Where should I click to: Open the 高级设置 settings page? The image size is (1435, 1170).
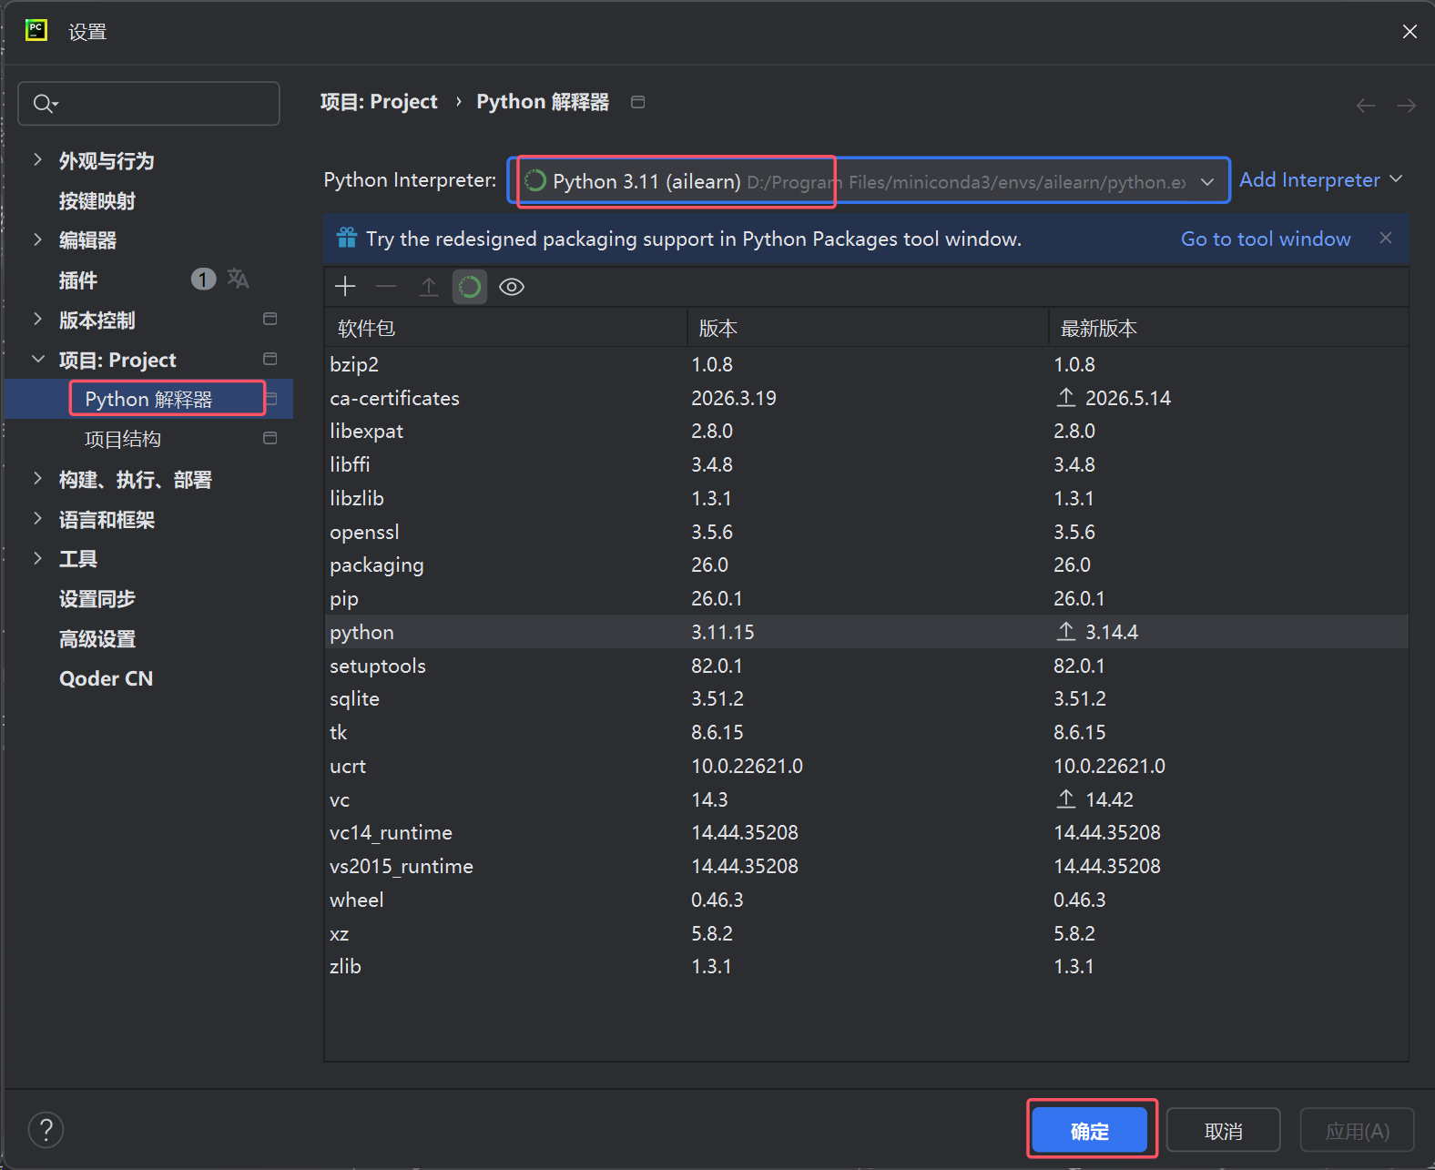pyautogui.click(x=97, y=638)
